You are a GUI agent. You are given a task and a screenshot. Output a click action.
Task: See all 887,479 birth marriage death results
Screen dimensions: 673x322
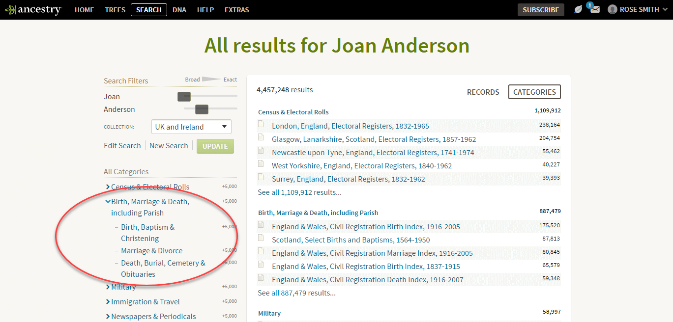pyautogui.click(x=296, y=293)
